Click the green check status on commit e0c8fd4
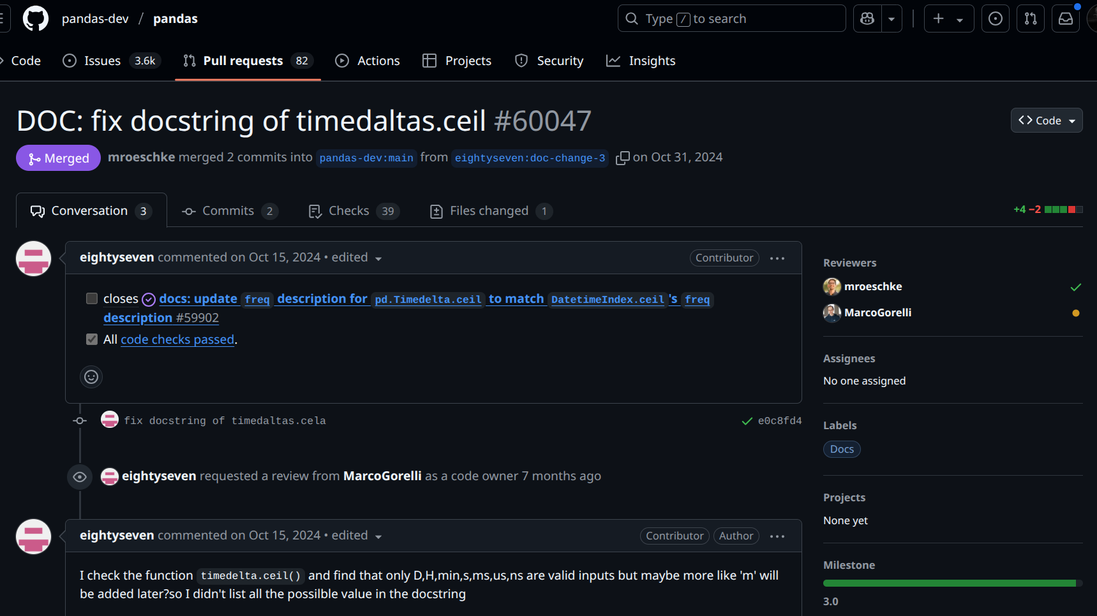 (747, 421)
